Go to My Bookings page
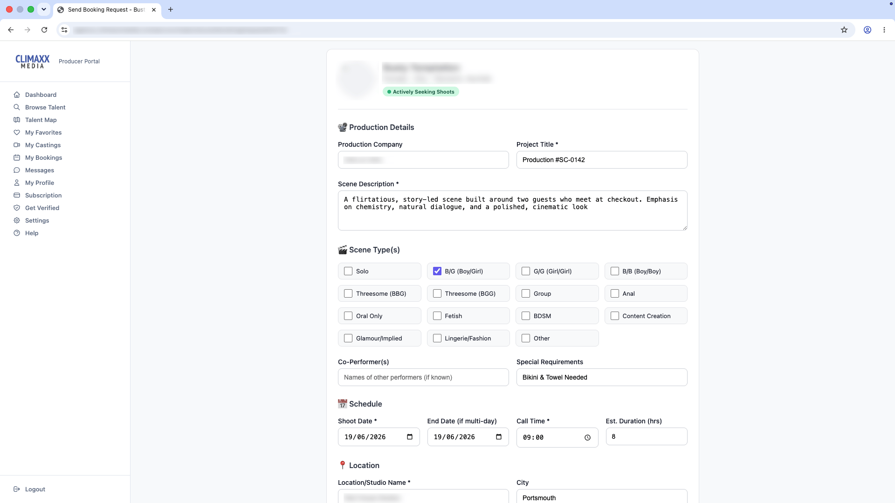 coord(43,157)
